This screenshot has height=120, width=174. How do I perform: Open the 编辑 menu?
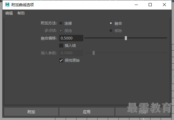pyautogui.click(x=9, y=13)
